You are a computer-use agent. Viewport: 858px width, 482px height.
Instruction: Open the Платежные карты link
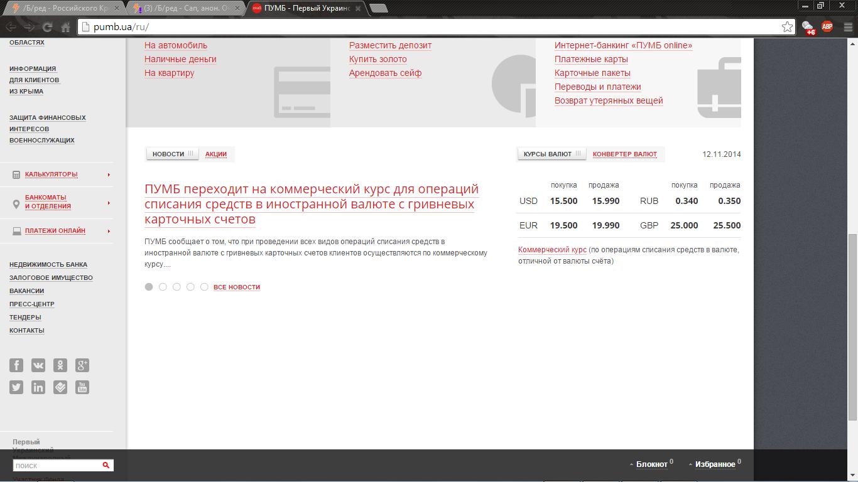(591, 59)
